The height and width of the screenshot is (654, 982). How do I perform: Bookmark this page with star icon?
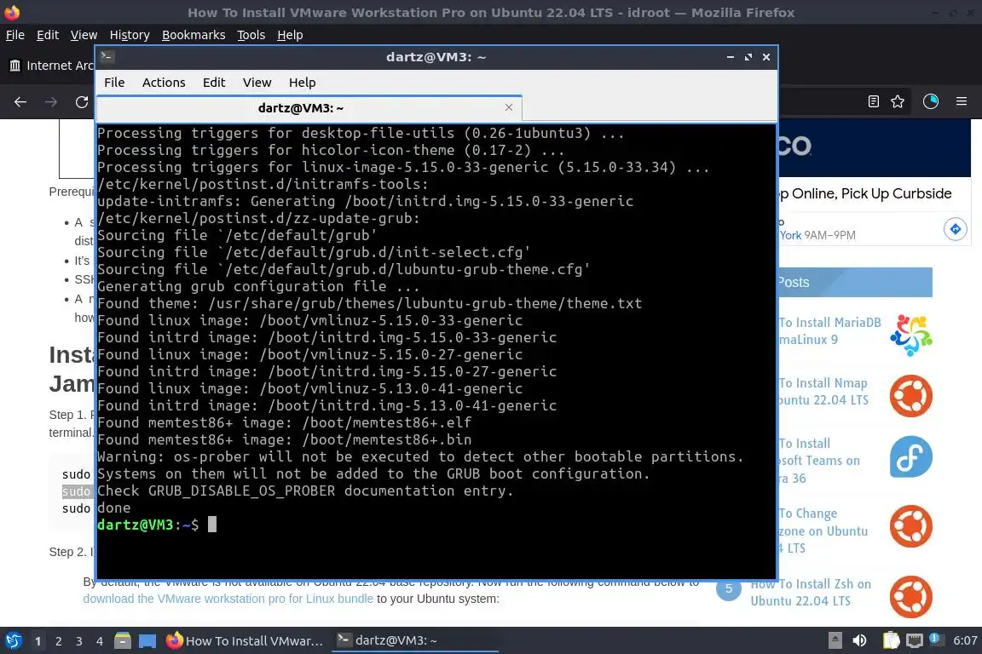click(x=898, y=101)
